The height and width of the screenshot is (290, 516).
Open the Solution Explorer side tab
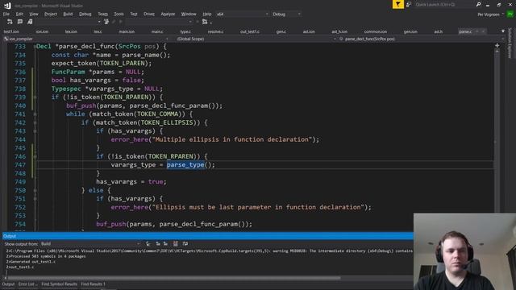(x=510, y=43)
